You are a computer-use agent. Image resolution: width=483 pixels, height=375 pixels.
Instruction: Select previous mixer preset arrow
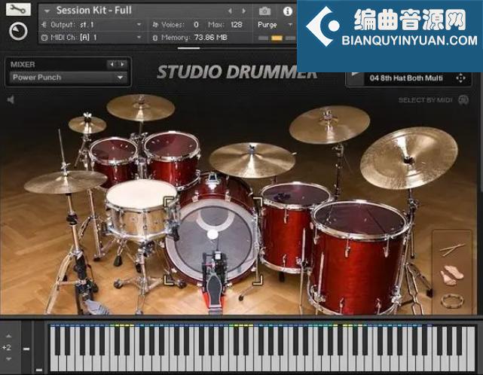pos(112,64)
